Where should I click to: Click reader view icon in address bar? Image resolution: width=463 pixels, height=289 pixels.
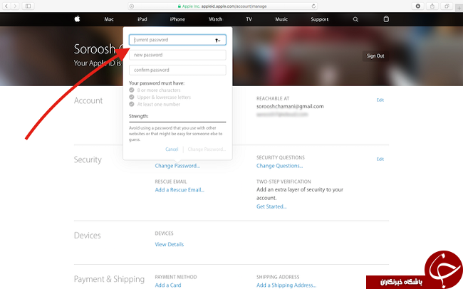pos(132,6)
